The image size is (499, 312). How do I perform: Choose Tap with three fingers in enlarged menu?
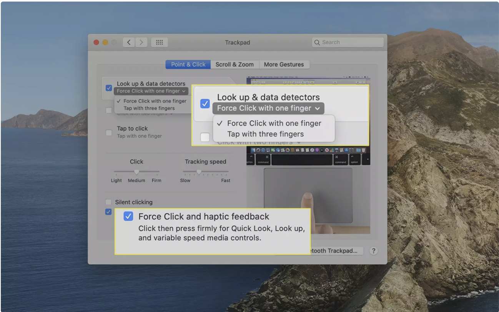pyautogui.click(x=265, y=134)
